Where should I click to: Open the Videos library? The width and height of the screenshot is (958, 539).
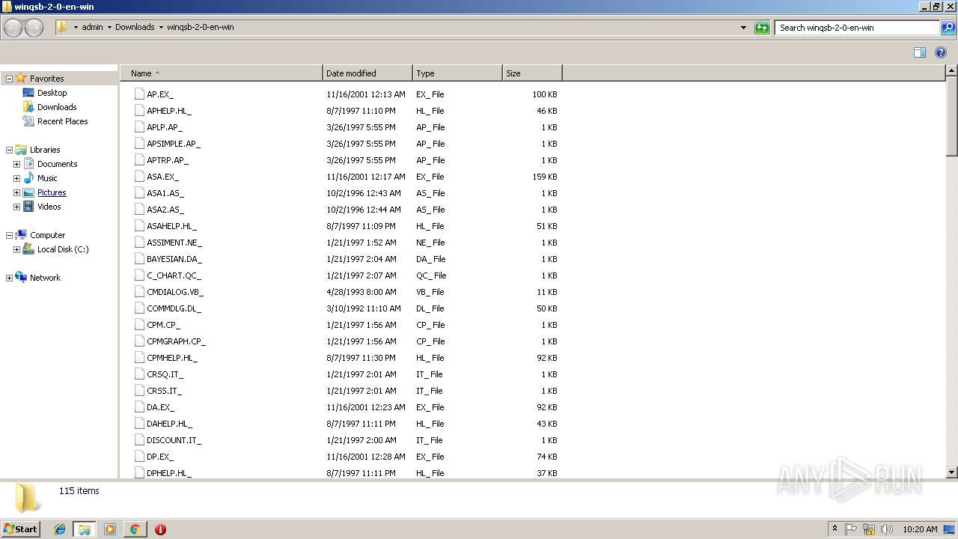[49, 207]
